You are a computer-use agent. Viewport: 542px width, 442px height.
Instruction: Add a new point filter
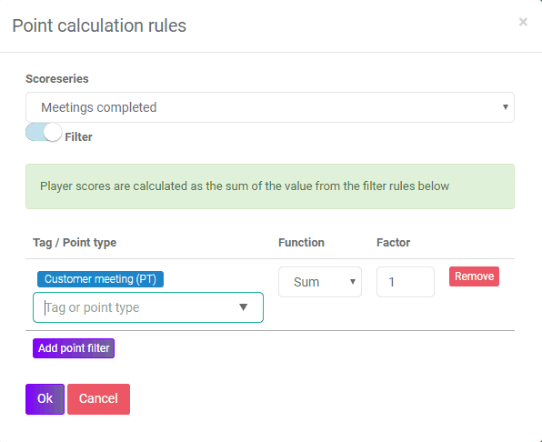coord(74,348)
